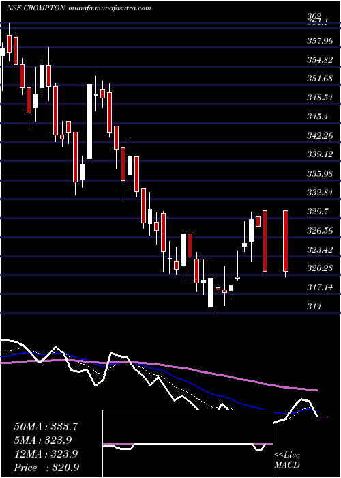Click the tall white candlestick near 351

pyautogui.click(x=89, y=122)
